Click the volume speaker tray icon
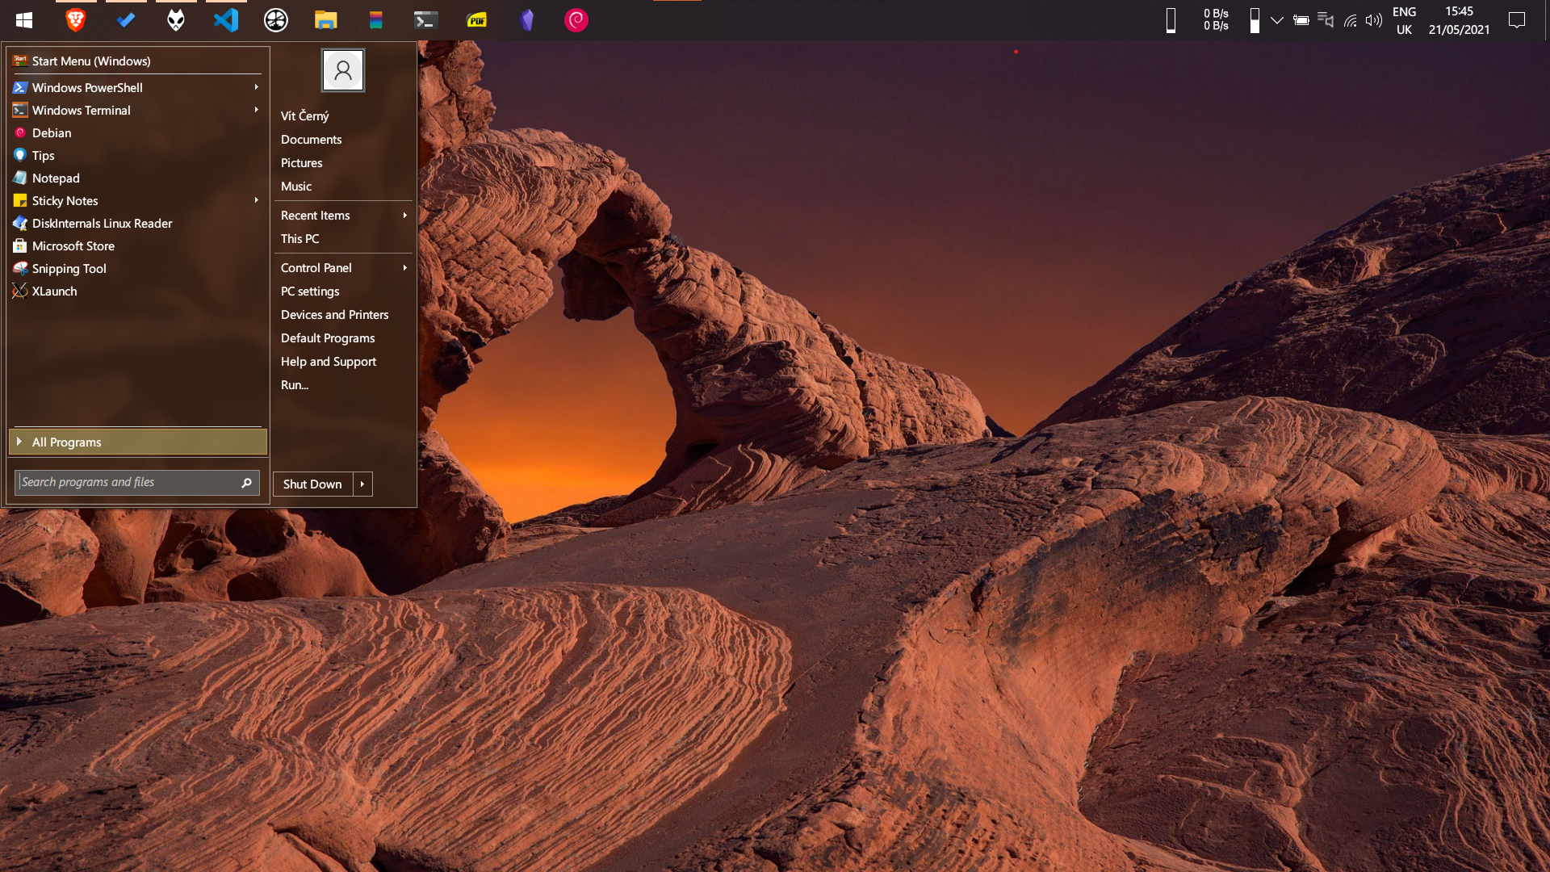 1373,20
